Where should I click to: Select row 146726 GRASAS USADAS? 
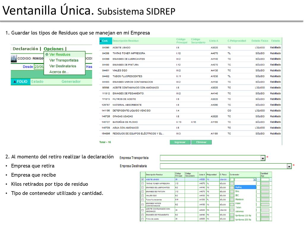tap(191, 116)
